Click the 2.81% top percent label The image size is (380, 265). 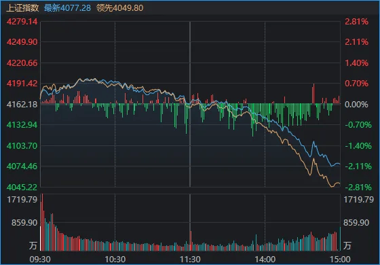[x=356, y=22]
